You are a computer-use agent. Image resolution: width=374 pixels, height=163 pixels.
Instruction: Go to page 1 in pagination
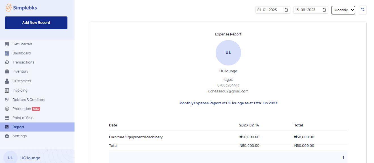[343, 158]
